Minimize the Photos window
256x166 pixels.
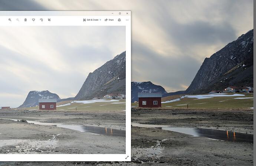point(112,13)
